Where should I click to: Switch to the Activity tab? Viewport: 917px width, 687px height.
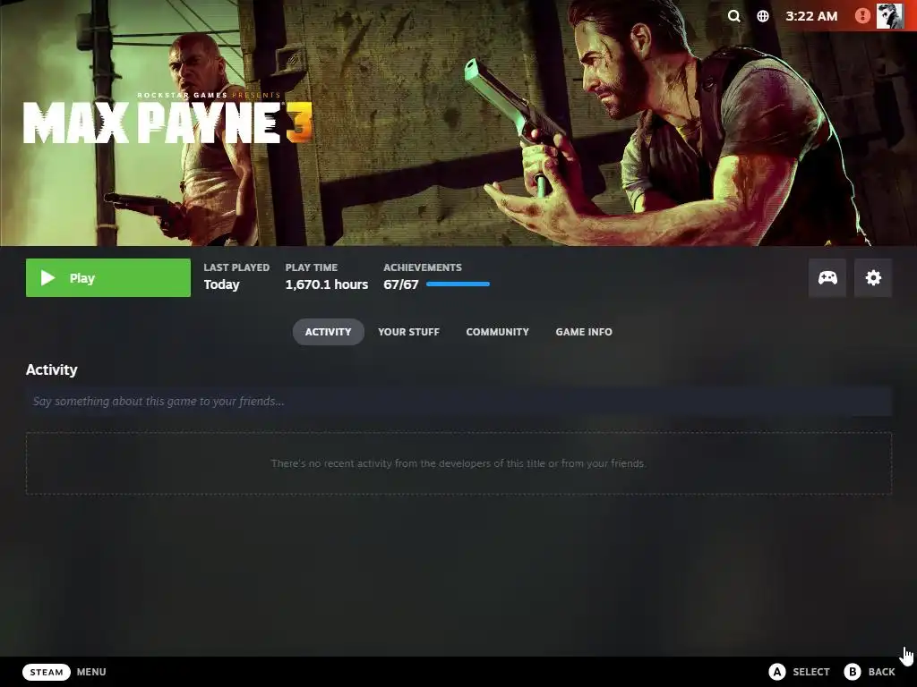click(328, 332)
